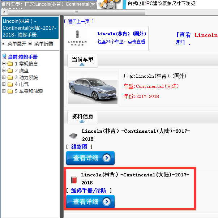Click the folder icon for 1 常规信息

click(x=10, y=64)
